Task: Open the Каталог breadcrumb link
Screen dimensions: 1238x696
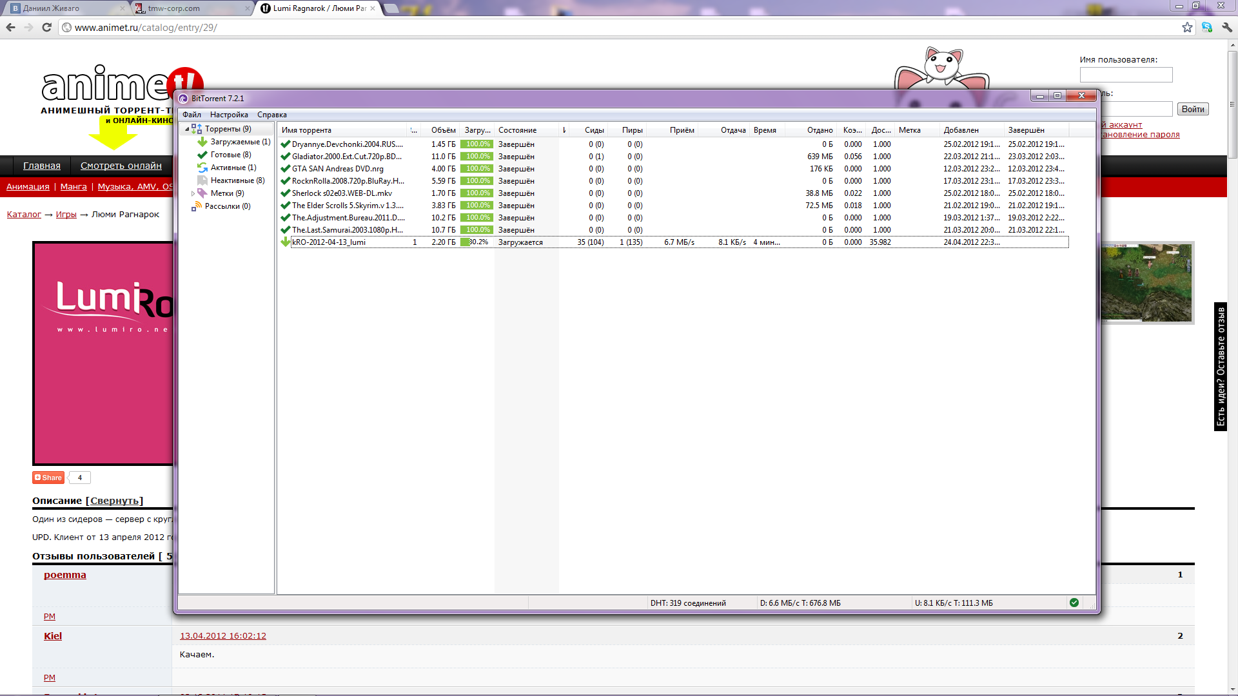Action: [x=24, y=215]
